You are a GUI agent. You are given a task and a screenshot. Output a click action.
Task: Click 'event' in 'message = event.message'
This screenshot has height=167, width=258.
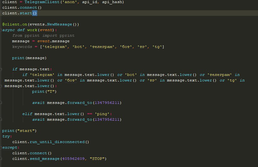click(x=43, y=41)
